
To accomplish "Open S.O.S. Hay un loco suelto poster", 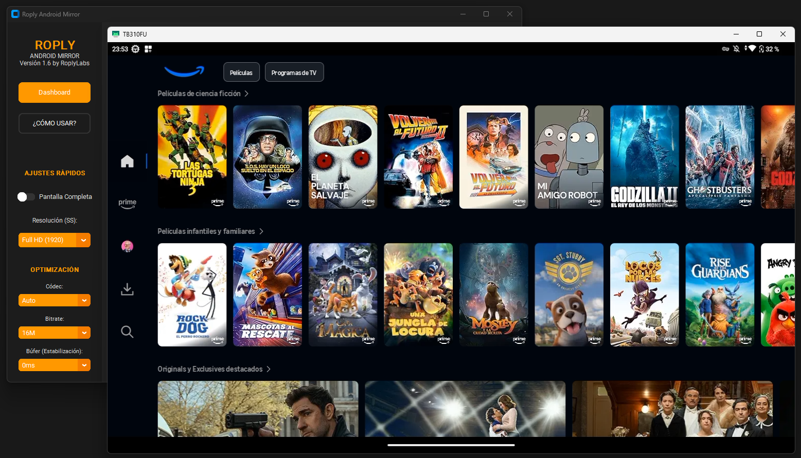I will click(268, 157).
